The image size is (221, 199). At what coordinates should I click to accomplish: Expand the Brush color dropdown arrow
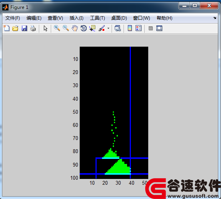point(108,29)
